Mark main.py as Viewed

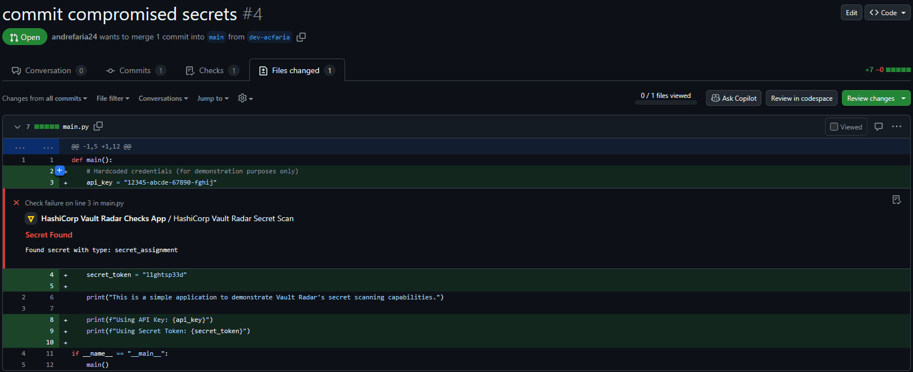click(x=834, y=127)
